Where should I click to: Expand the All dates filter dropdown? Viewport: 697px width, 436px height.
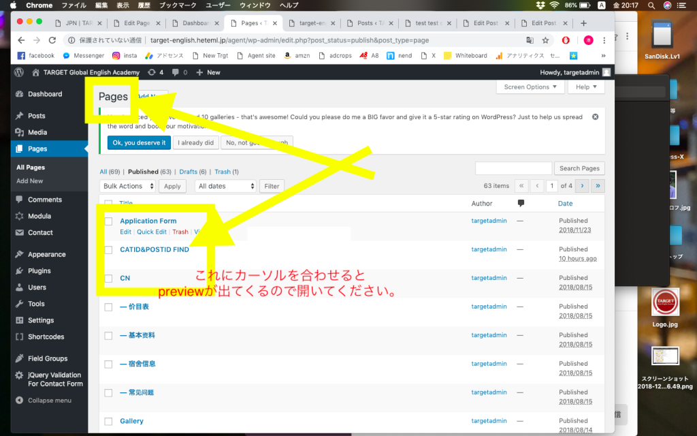[x=226, y=186]
